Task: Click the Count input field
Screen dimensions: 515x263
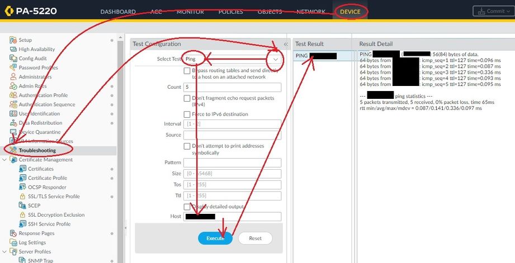Action: pos(232,87)
